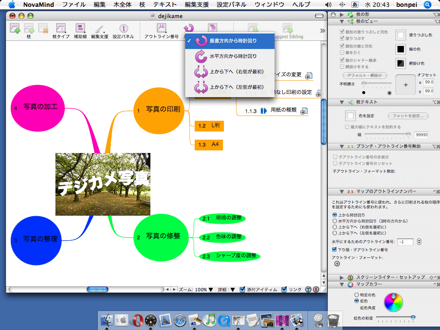Toggle 下り順・子アウトライン番号 checkbox
Image resolution: width=440 pixels, height=330 pixels.
pos(334,249)
